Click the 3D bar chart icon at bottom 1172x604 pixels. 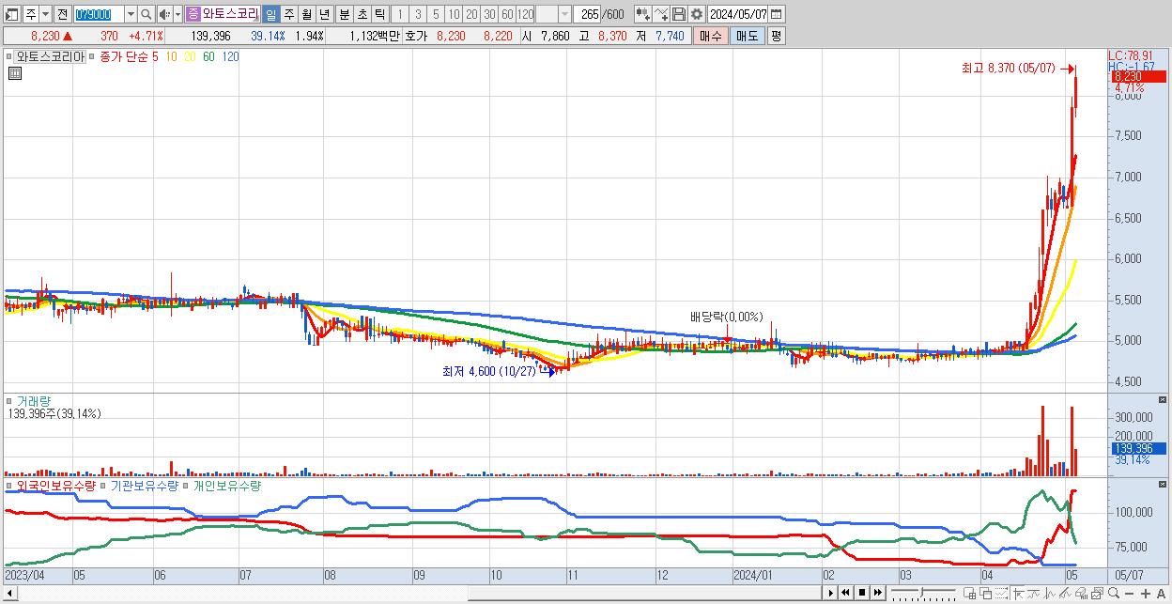1081,593
